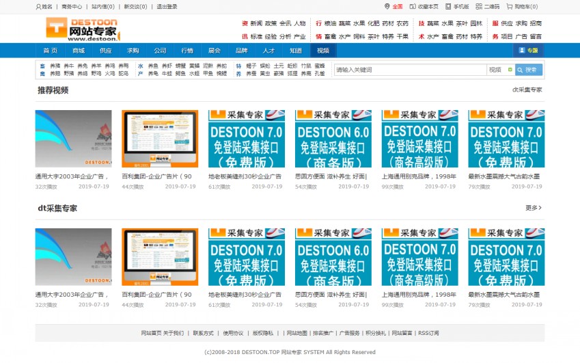Open DESTOON 6.0 商务版 thumbnail under 推荐视频

pos(333,139)
